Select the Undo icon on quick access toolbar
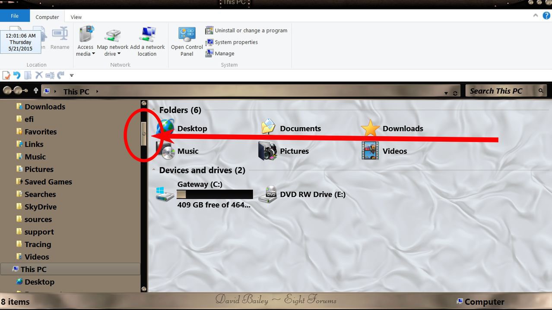 click(x=16, y=75)
